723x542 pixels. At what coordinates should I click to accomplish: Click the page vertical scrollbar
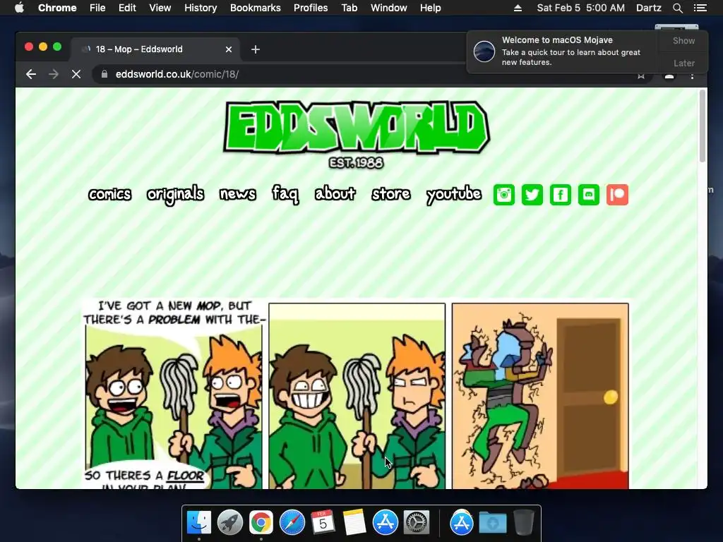pos(703,126)
